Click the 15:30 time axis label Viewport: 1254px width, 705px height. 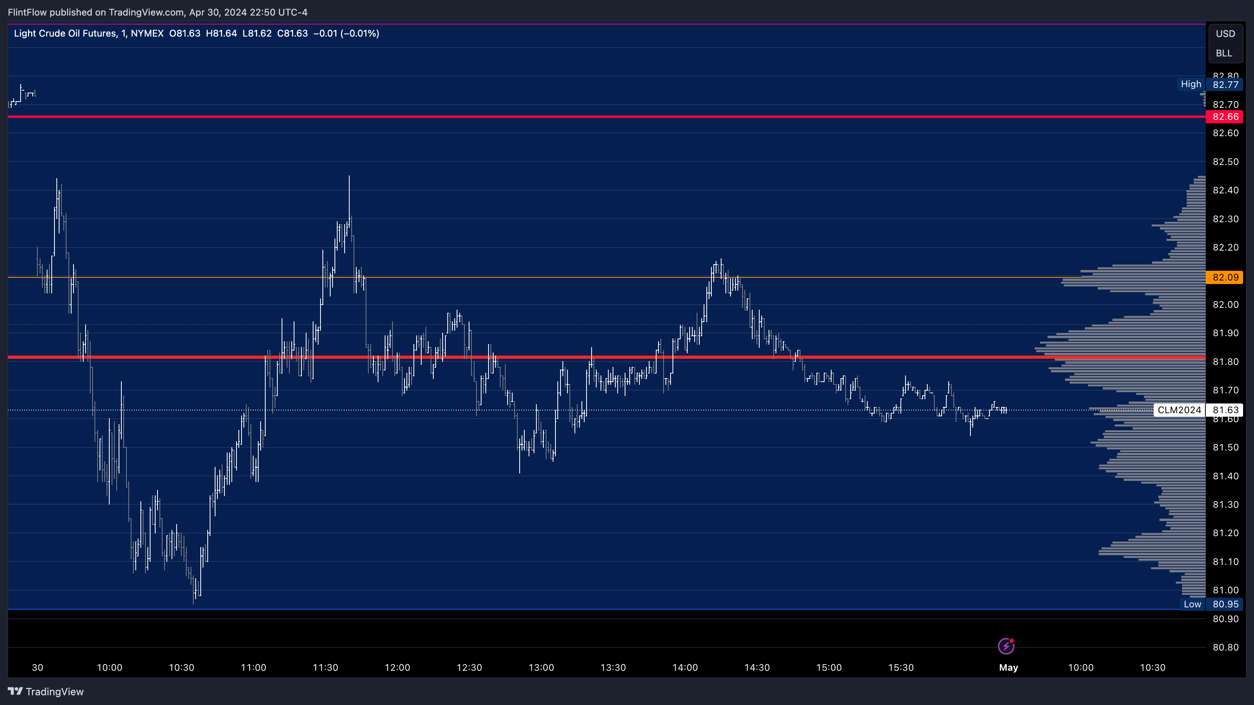coord(900,668)
